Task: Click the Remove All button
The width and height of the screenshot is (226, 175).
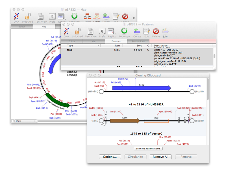Action: click(160, 157)
